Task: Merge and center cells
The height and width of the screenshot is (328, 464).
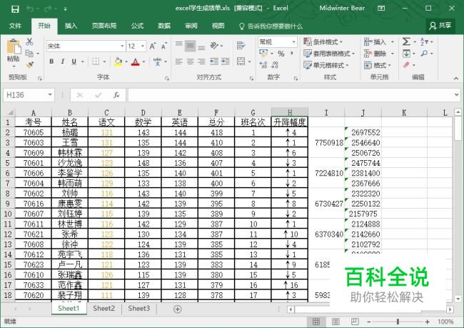Action: point(241,61)
